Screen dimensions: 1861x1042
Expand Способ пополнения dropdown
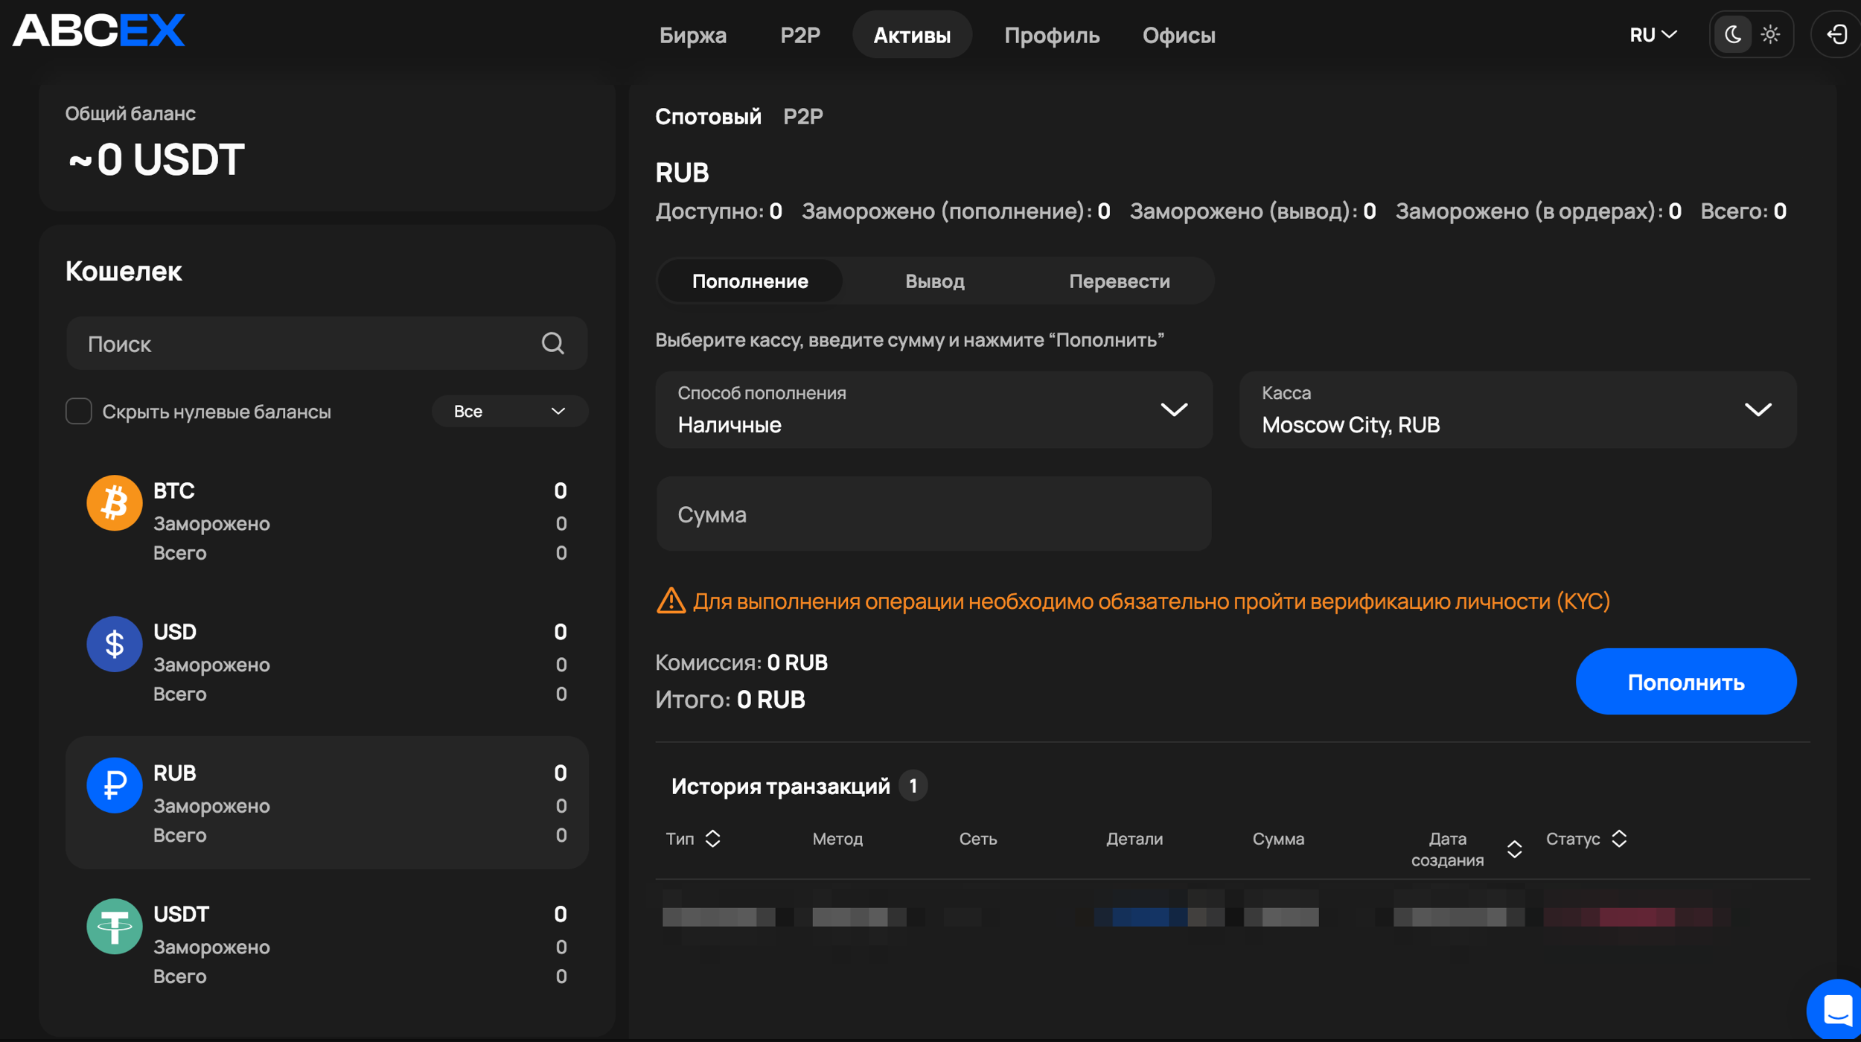point(934,410)
